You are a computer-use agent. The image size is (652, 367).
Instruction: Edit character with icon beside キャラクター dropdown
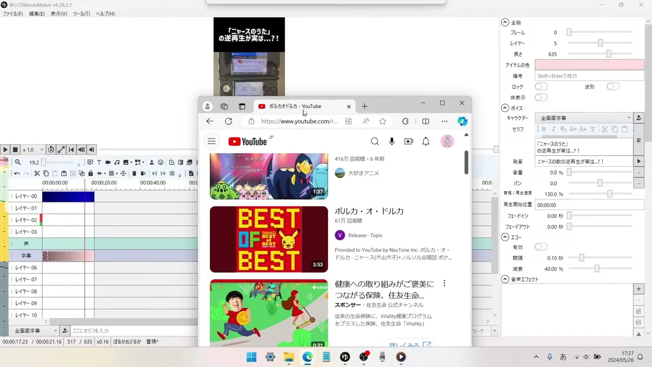click(639, 118)
